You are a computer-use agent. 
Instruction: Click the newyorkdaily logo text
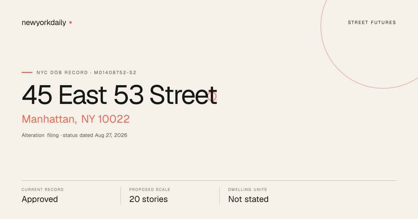pyautogui.click(x=44, y=23)
